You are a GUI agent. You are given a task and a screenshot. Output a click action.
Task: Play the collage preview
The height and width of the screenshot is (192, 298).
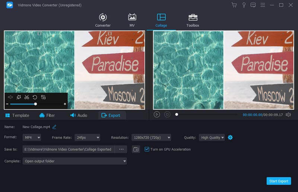[x=157, y=114]
